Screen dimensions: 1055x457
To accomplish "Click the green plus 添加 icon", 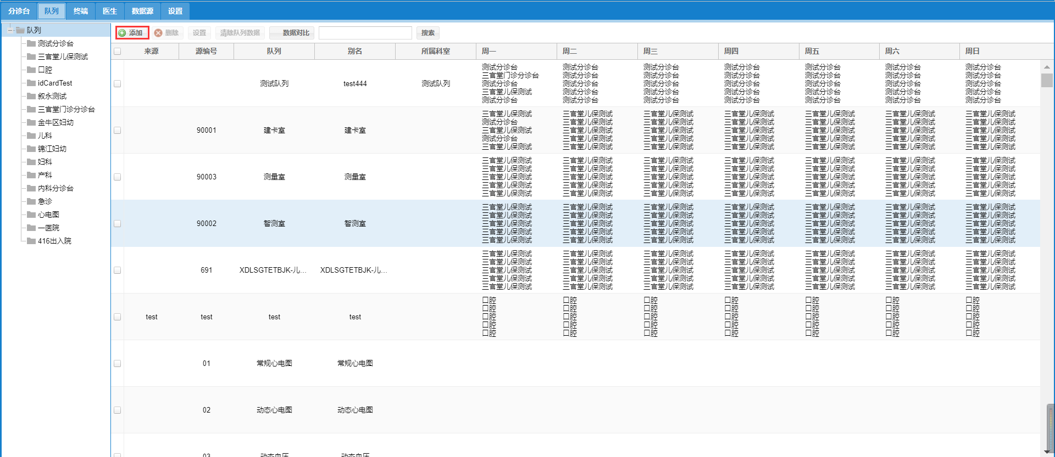I will click(122, 33).
